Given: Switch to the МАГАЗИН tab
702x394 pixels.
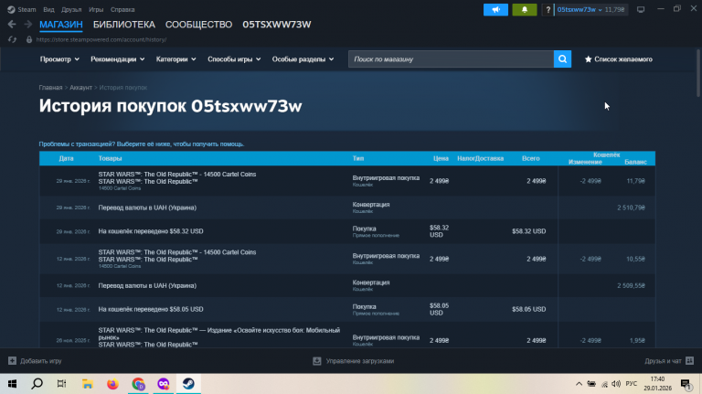Looking at the screenshot, I should (x=61, y=25).
